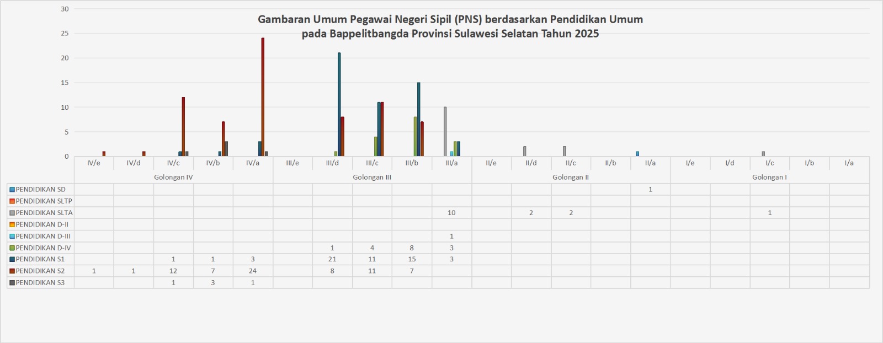This screenshot has width=883, height=343.
Task: Click the gray SLTA bar in III/a
Action: [x=445, y=132]
